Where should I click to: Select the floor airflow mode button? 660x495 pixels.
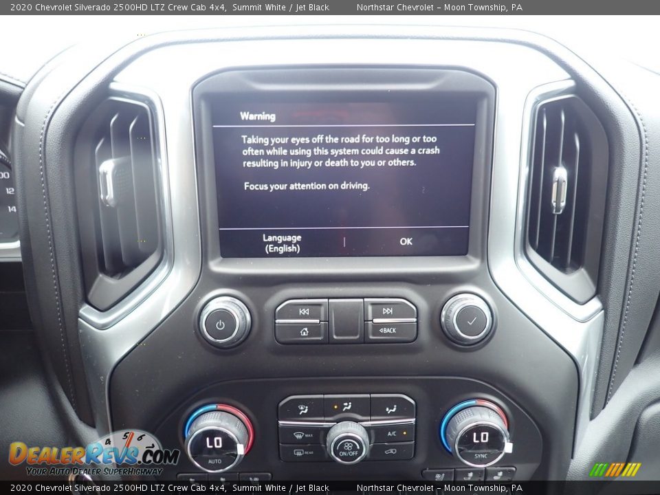(392, 408)
